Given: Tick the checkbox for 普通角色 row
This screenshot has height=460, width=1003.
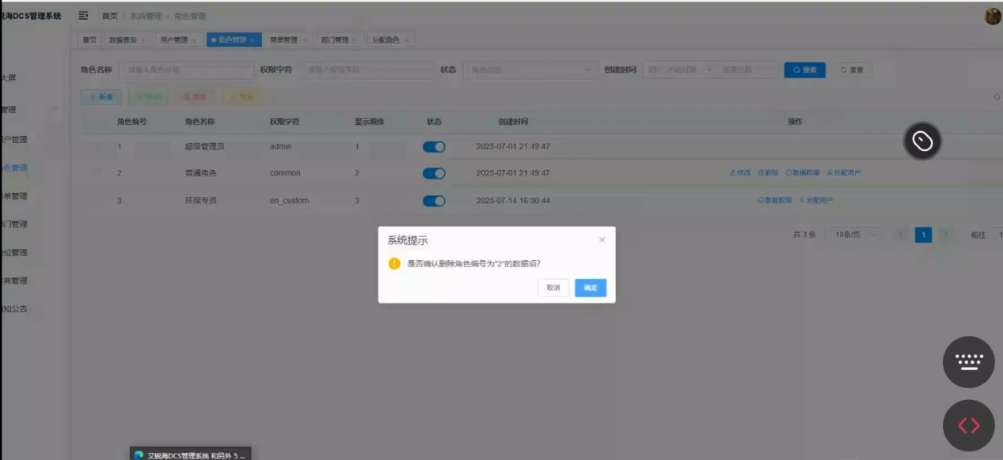Looking at the screenshot, I should click(x=95, y=173).
